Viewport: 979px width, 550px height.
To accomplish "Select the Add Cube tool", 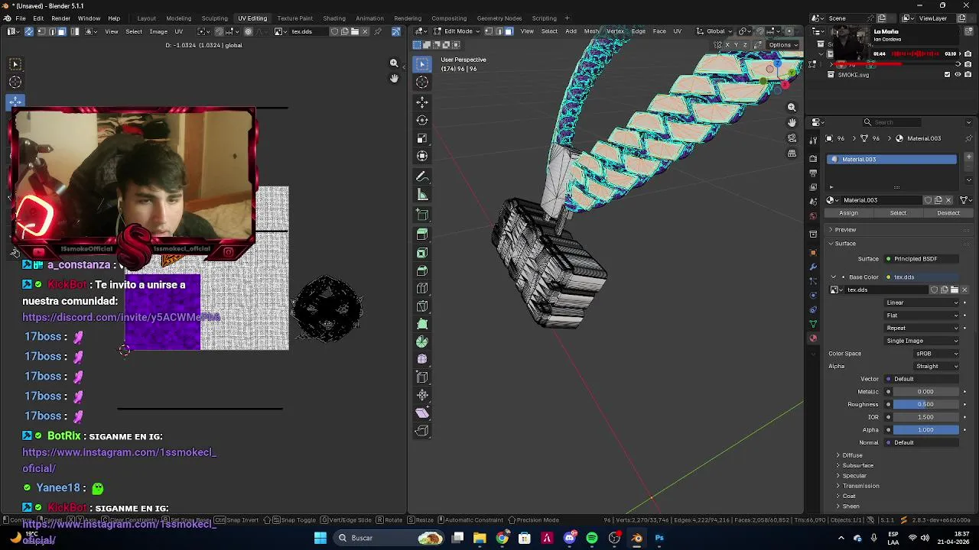I will 422,215.
